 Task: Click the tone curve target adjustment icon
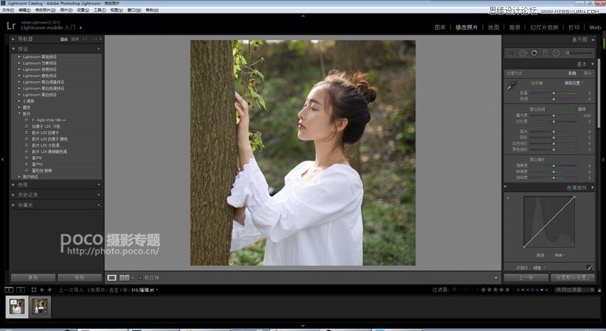[508, 198]
